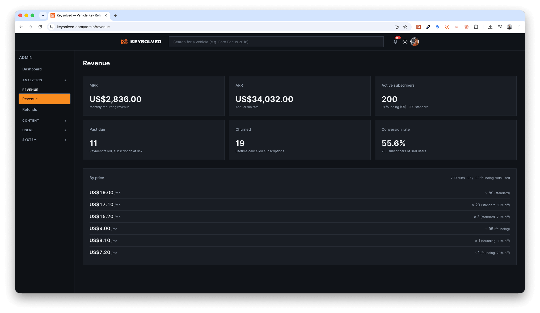The image size is (540, 313).
Task: Click the browser address bar URL
Action: [83, 27]
